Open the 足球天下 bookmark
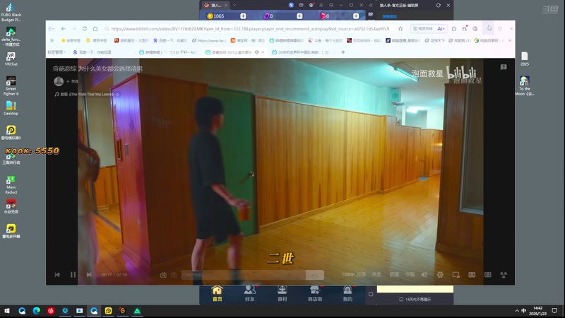565x318 pixels. coord(436,40)
